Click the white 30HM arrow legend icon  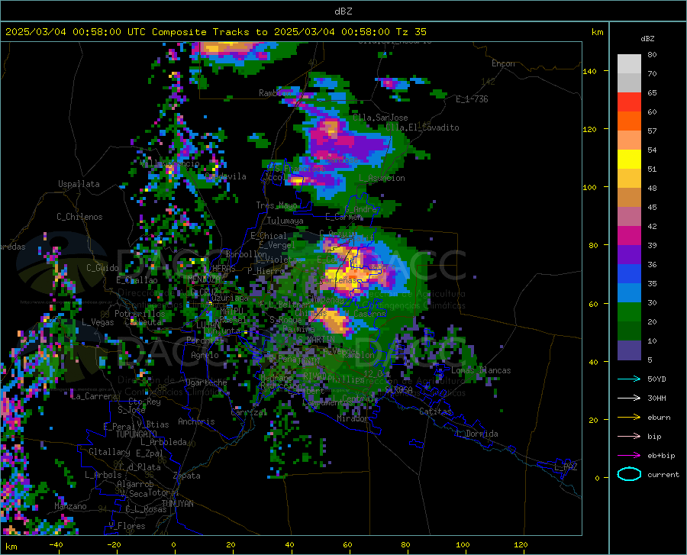click(629, 399)
